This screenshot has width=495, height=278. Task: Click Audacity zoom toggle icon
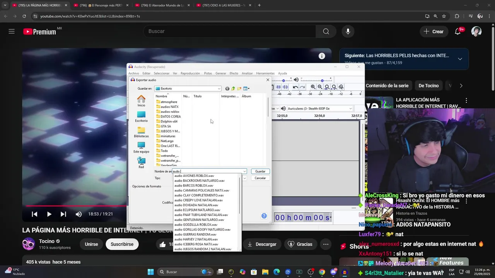[341, 87]
